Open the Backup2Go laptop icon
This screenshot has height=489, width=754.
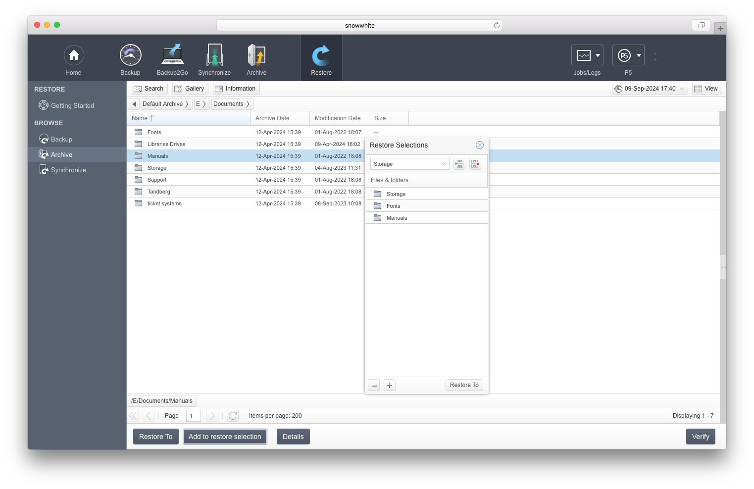click(x=172, y=55)
